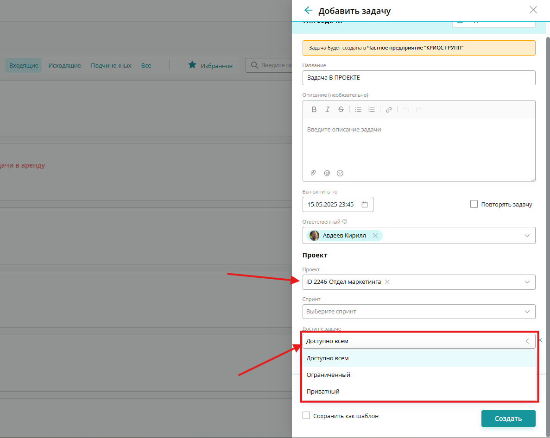Show help tooltip next to Ответственный
Screen dimensions: 550x438
pos(344,221)
